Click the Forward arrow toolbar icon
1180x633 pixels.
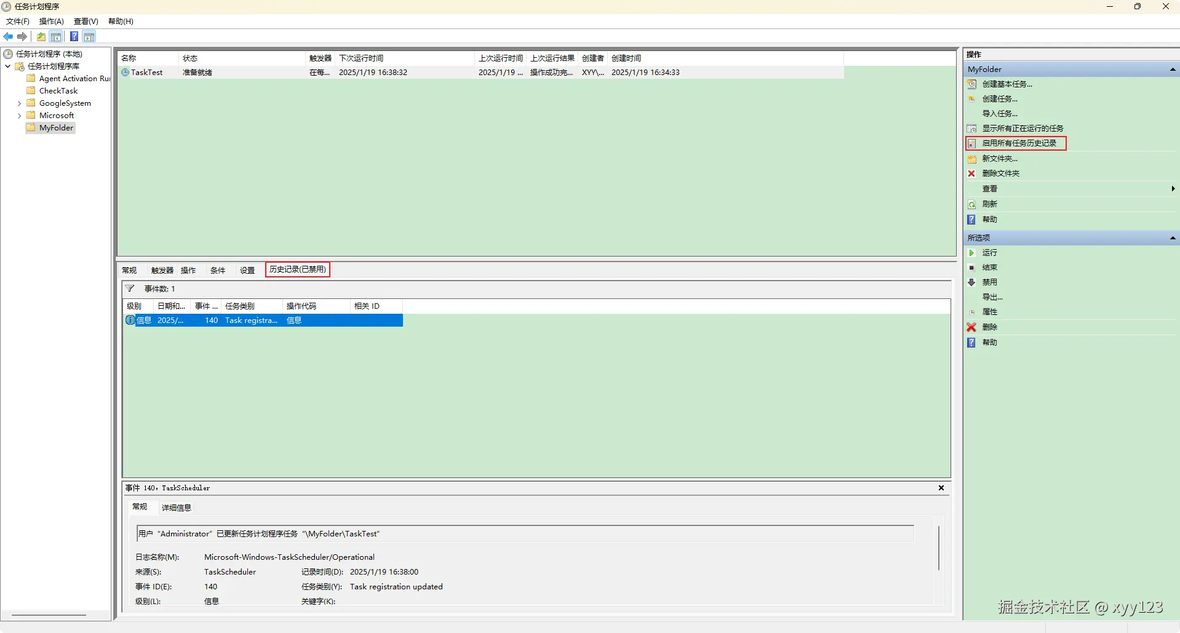tap(22, 37)
